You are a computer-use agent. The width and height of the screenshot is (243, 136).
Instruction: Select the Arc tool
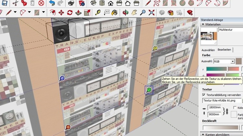coord(200,3)
